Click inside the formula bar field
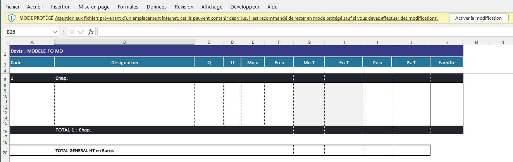The height and width of the screenshot is (162, 513). coord(304,32)
